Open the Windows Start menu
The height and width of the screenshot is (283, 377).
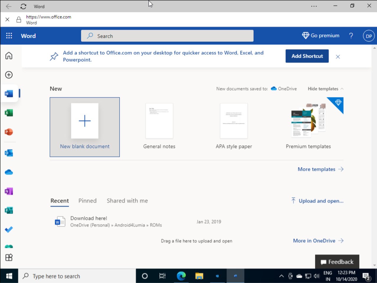pos(9,276)
